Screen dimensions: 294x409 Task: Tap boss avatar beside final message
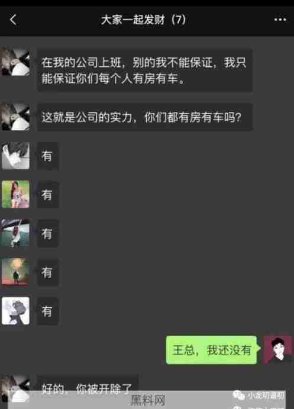point(15,389)
